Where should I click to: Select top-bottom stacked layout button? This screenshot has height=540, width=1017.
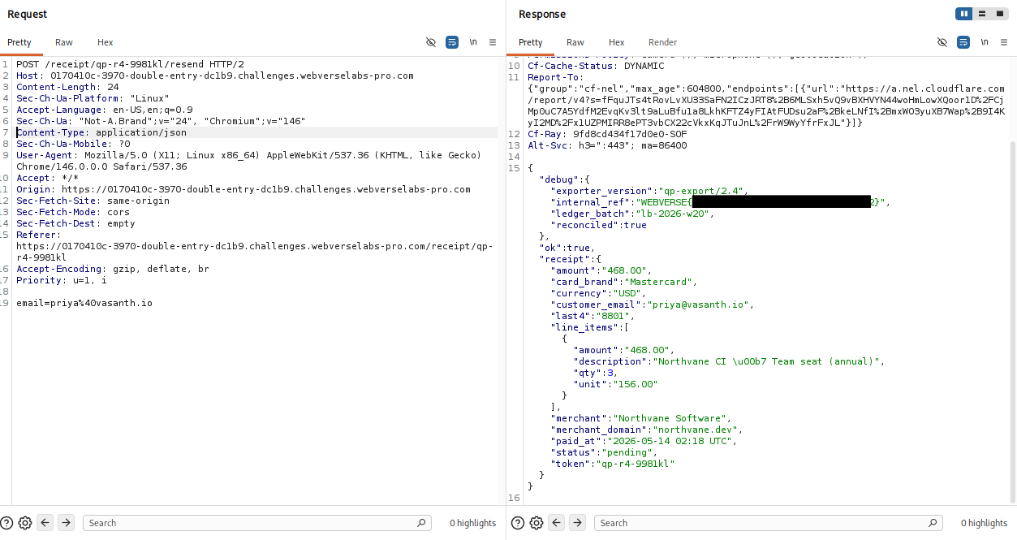coord(982,14)
